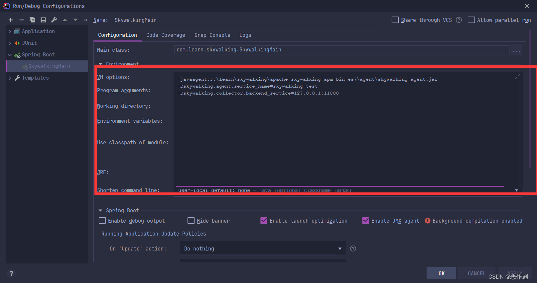This screenshot has width=537, height=283.
Task: Move configuration up with the up arrow
Action: coord(65,20)
